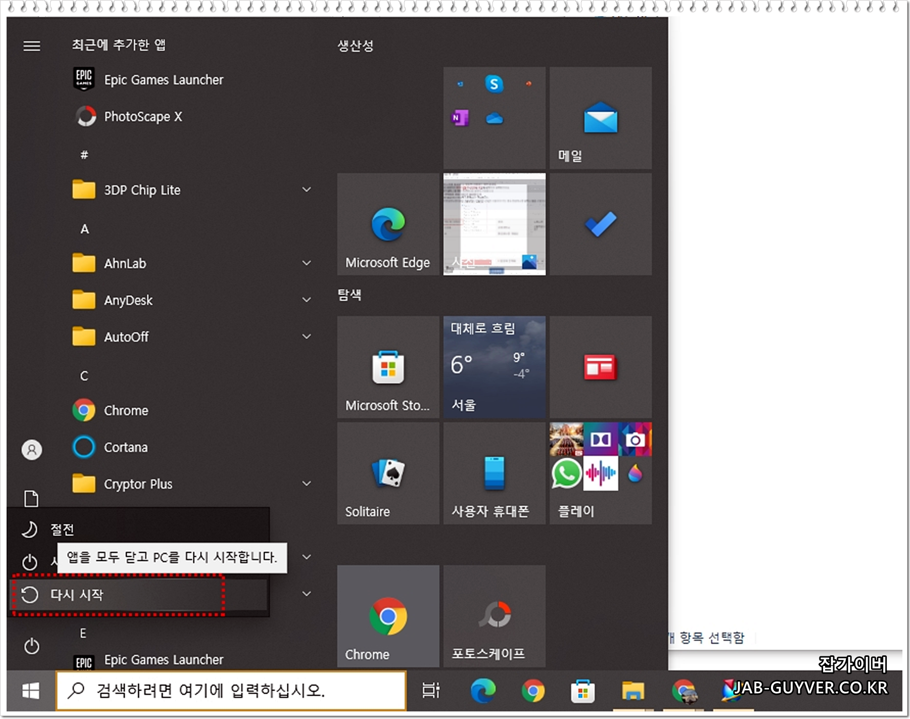Viewport: 910px width, 719px height.
Task: Click the C section header letter
Action: [84, 376]
